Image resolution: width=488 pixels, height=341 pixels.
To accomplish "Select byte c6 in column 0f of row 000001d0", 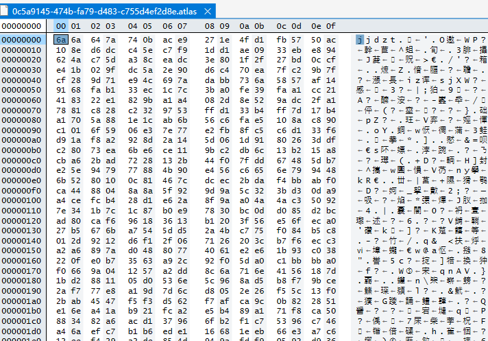I will click(x=331, y=331).
